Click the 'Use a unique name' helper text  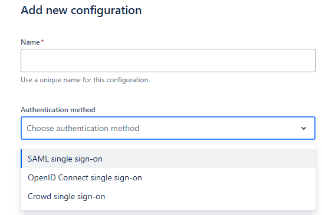tap(86, 80)
